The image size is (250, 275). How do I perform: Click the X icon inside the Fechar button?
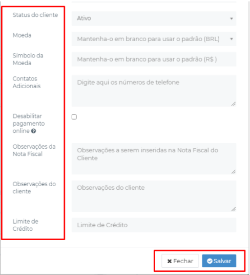pyautogui.click(x=169, y=261)
